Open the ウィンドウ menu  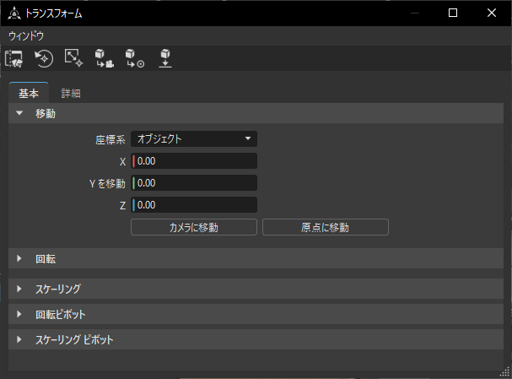(x=26, y=36)
